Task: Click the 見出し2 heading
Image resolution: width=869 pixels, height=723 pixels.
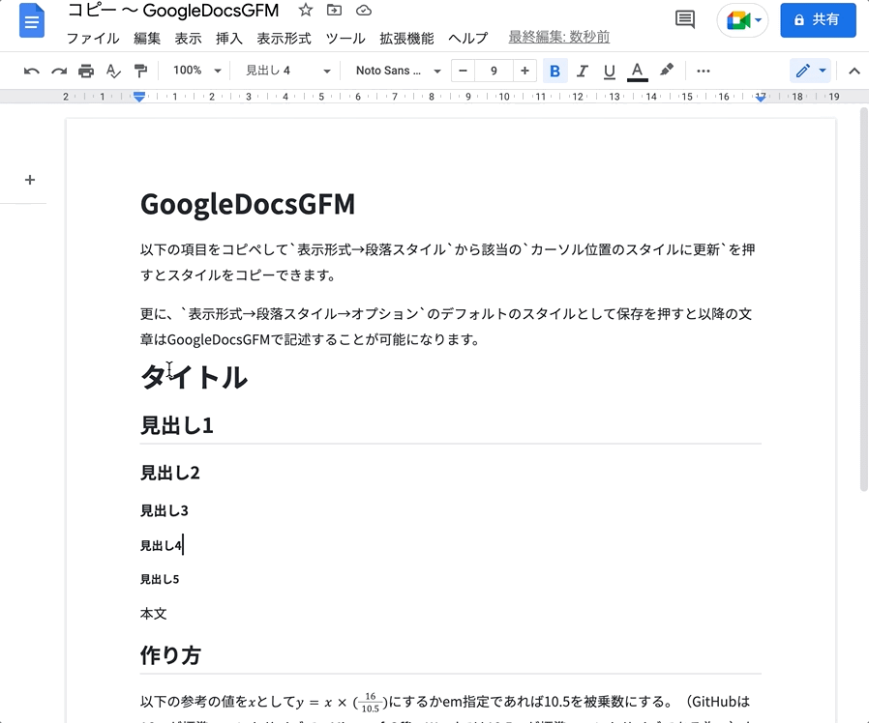Action: pyautogui.click(x=170, y=473)
